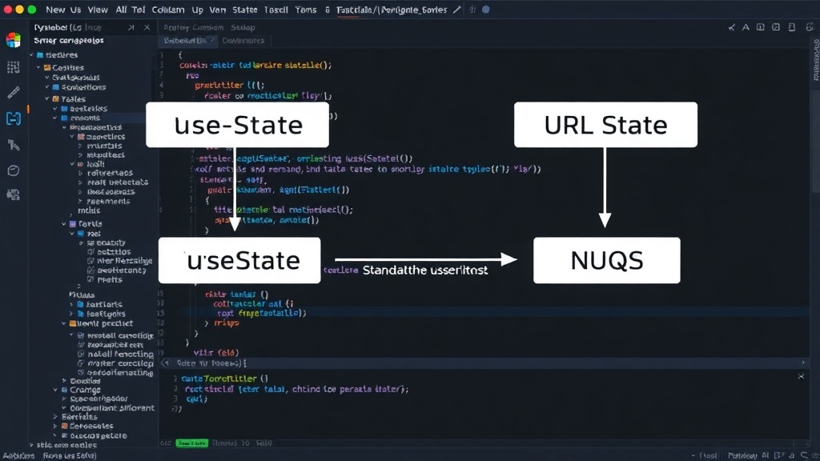Expand the "Sertides" folder near the tree bottom
The height and width of the screenshot is (461, 820).
point(55,417)
